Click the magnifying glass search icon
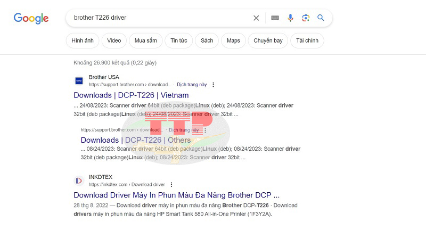This screenshot has height=230, width=426. tap(321, 18)
